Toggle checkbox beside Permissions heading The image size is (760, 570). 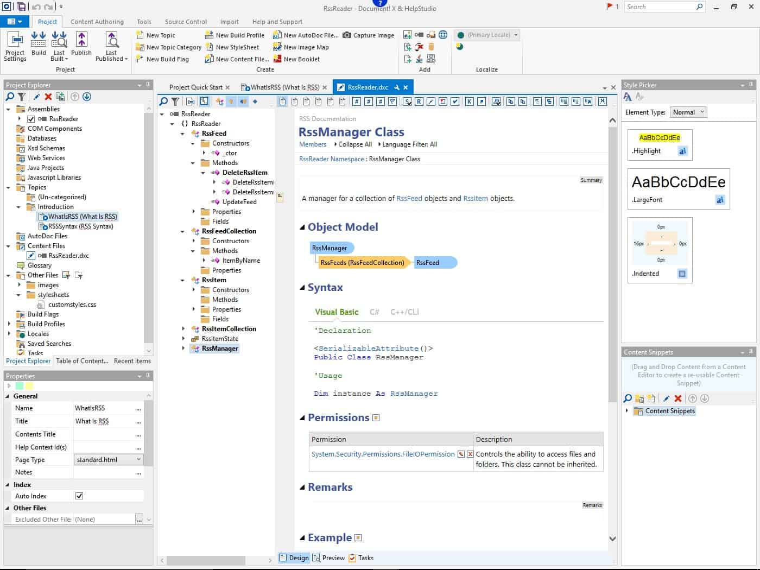pyautogui.click(x=376, y=418)
